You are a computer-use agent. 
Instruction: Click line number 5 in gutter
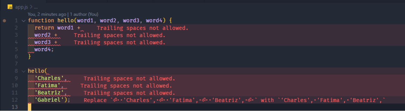16,49
